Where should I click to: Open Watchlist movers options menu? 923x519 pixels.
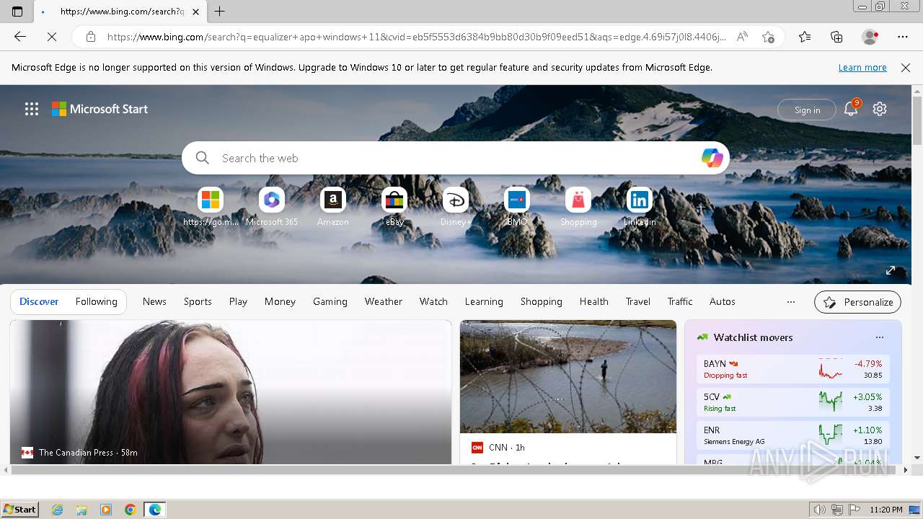click(x=880, y=337)
